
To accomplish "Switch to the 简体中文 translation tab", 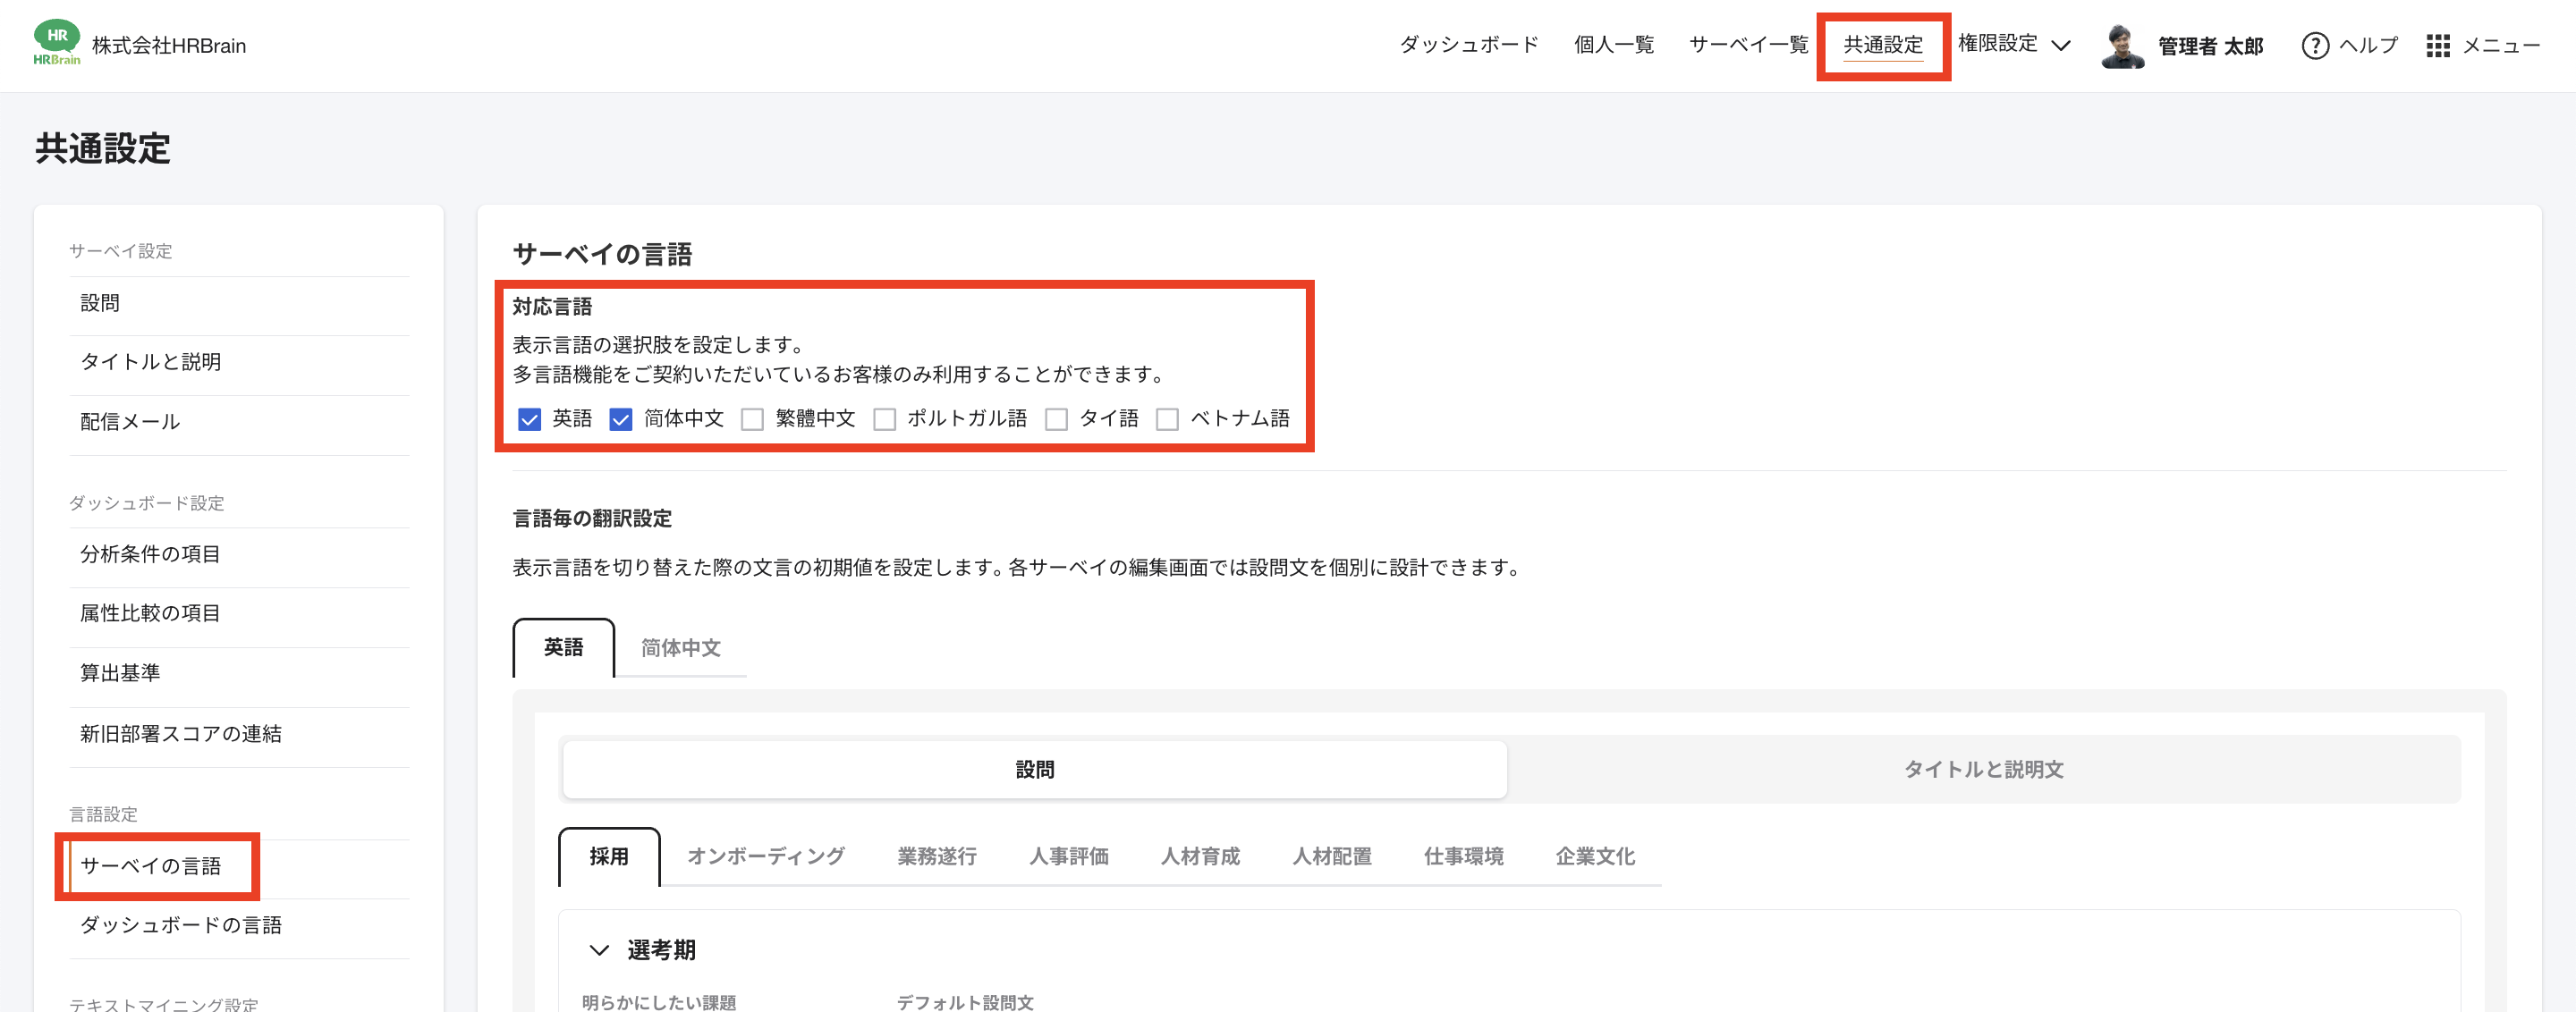I will (681, 647).
